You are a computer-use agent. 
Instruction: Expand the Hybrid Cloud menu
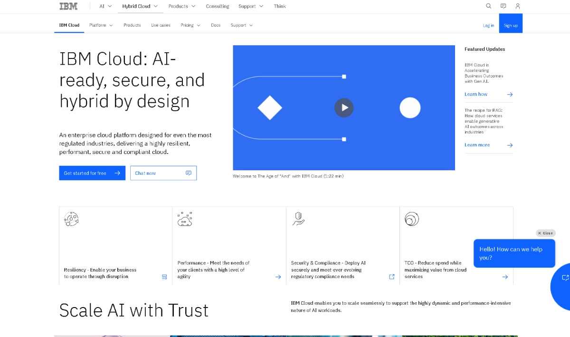140,6
